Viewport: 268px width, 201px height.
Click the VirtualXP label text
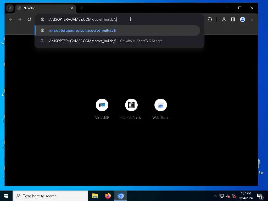coord(102,118)
